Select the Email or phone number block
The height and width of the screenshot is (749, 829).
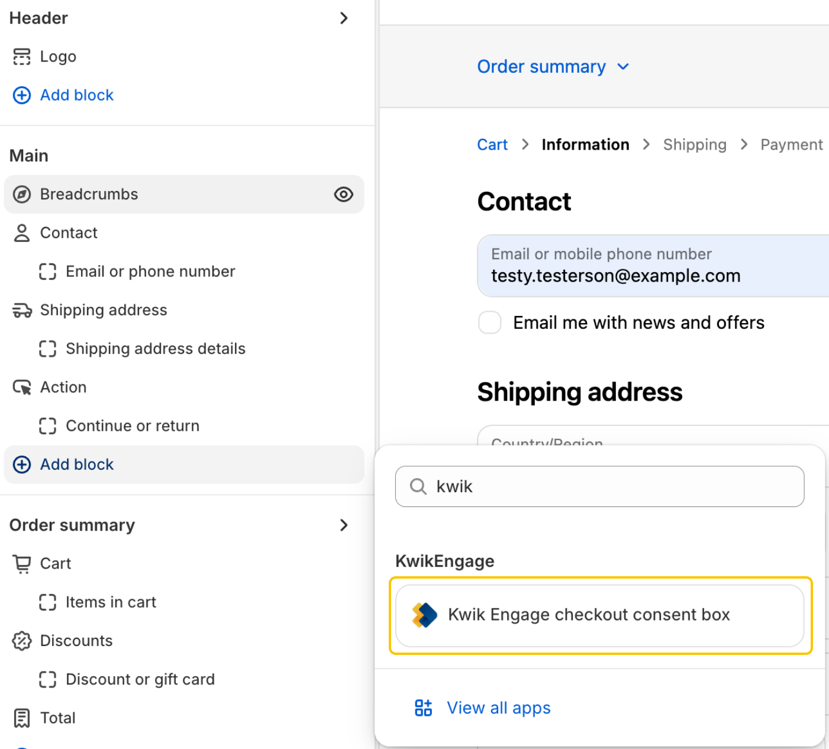click(184, 272)
